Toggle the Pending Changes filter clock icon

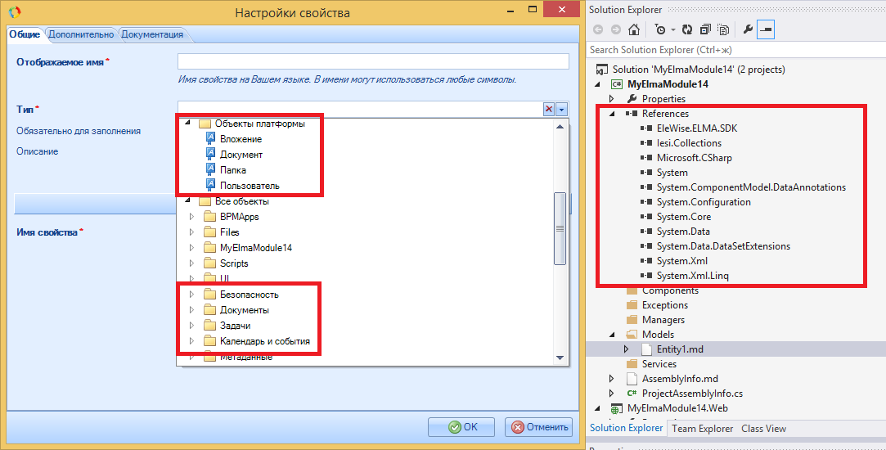click(659, 29)
